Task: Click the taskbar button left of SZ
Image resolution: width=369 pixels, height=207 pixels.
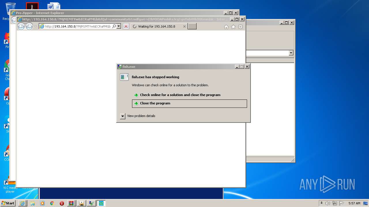Action: click(x=91, y=203)
